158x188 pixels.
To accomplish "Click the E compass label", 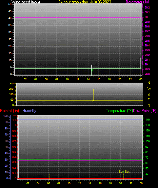I will [149, 100].
